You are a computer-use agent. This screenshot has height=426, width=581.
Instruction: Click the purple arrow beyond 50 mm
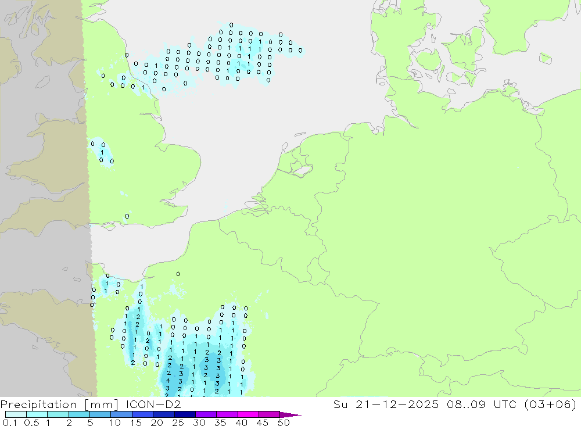290,415
